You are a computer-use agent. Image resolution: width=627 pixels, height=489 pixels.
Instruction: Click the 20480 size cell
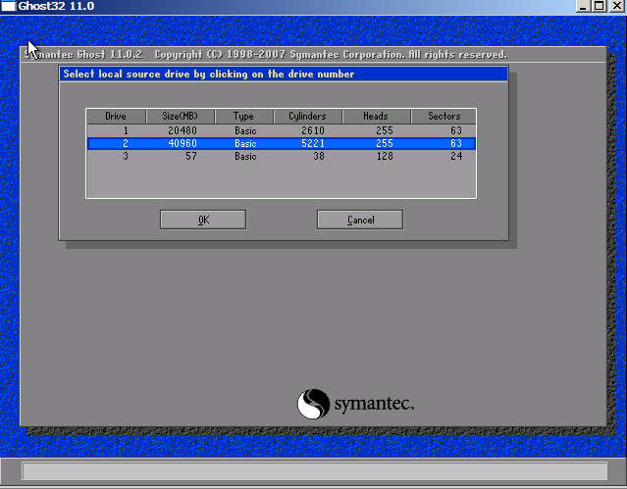(183, 130)
